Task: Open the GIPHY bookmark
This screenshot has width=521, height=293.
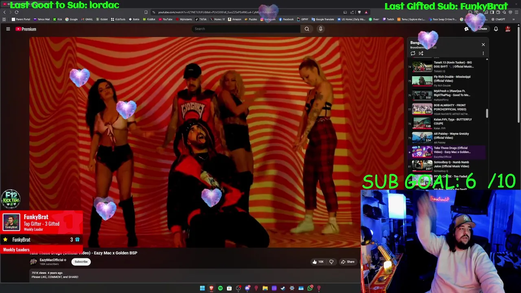Action: point(302,19)
